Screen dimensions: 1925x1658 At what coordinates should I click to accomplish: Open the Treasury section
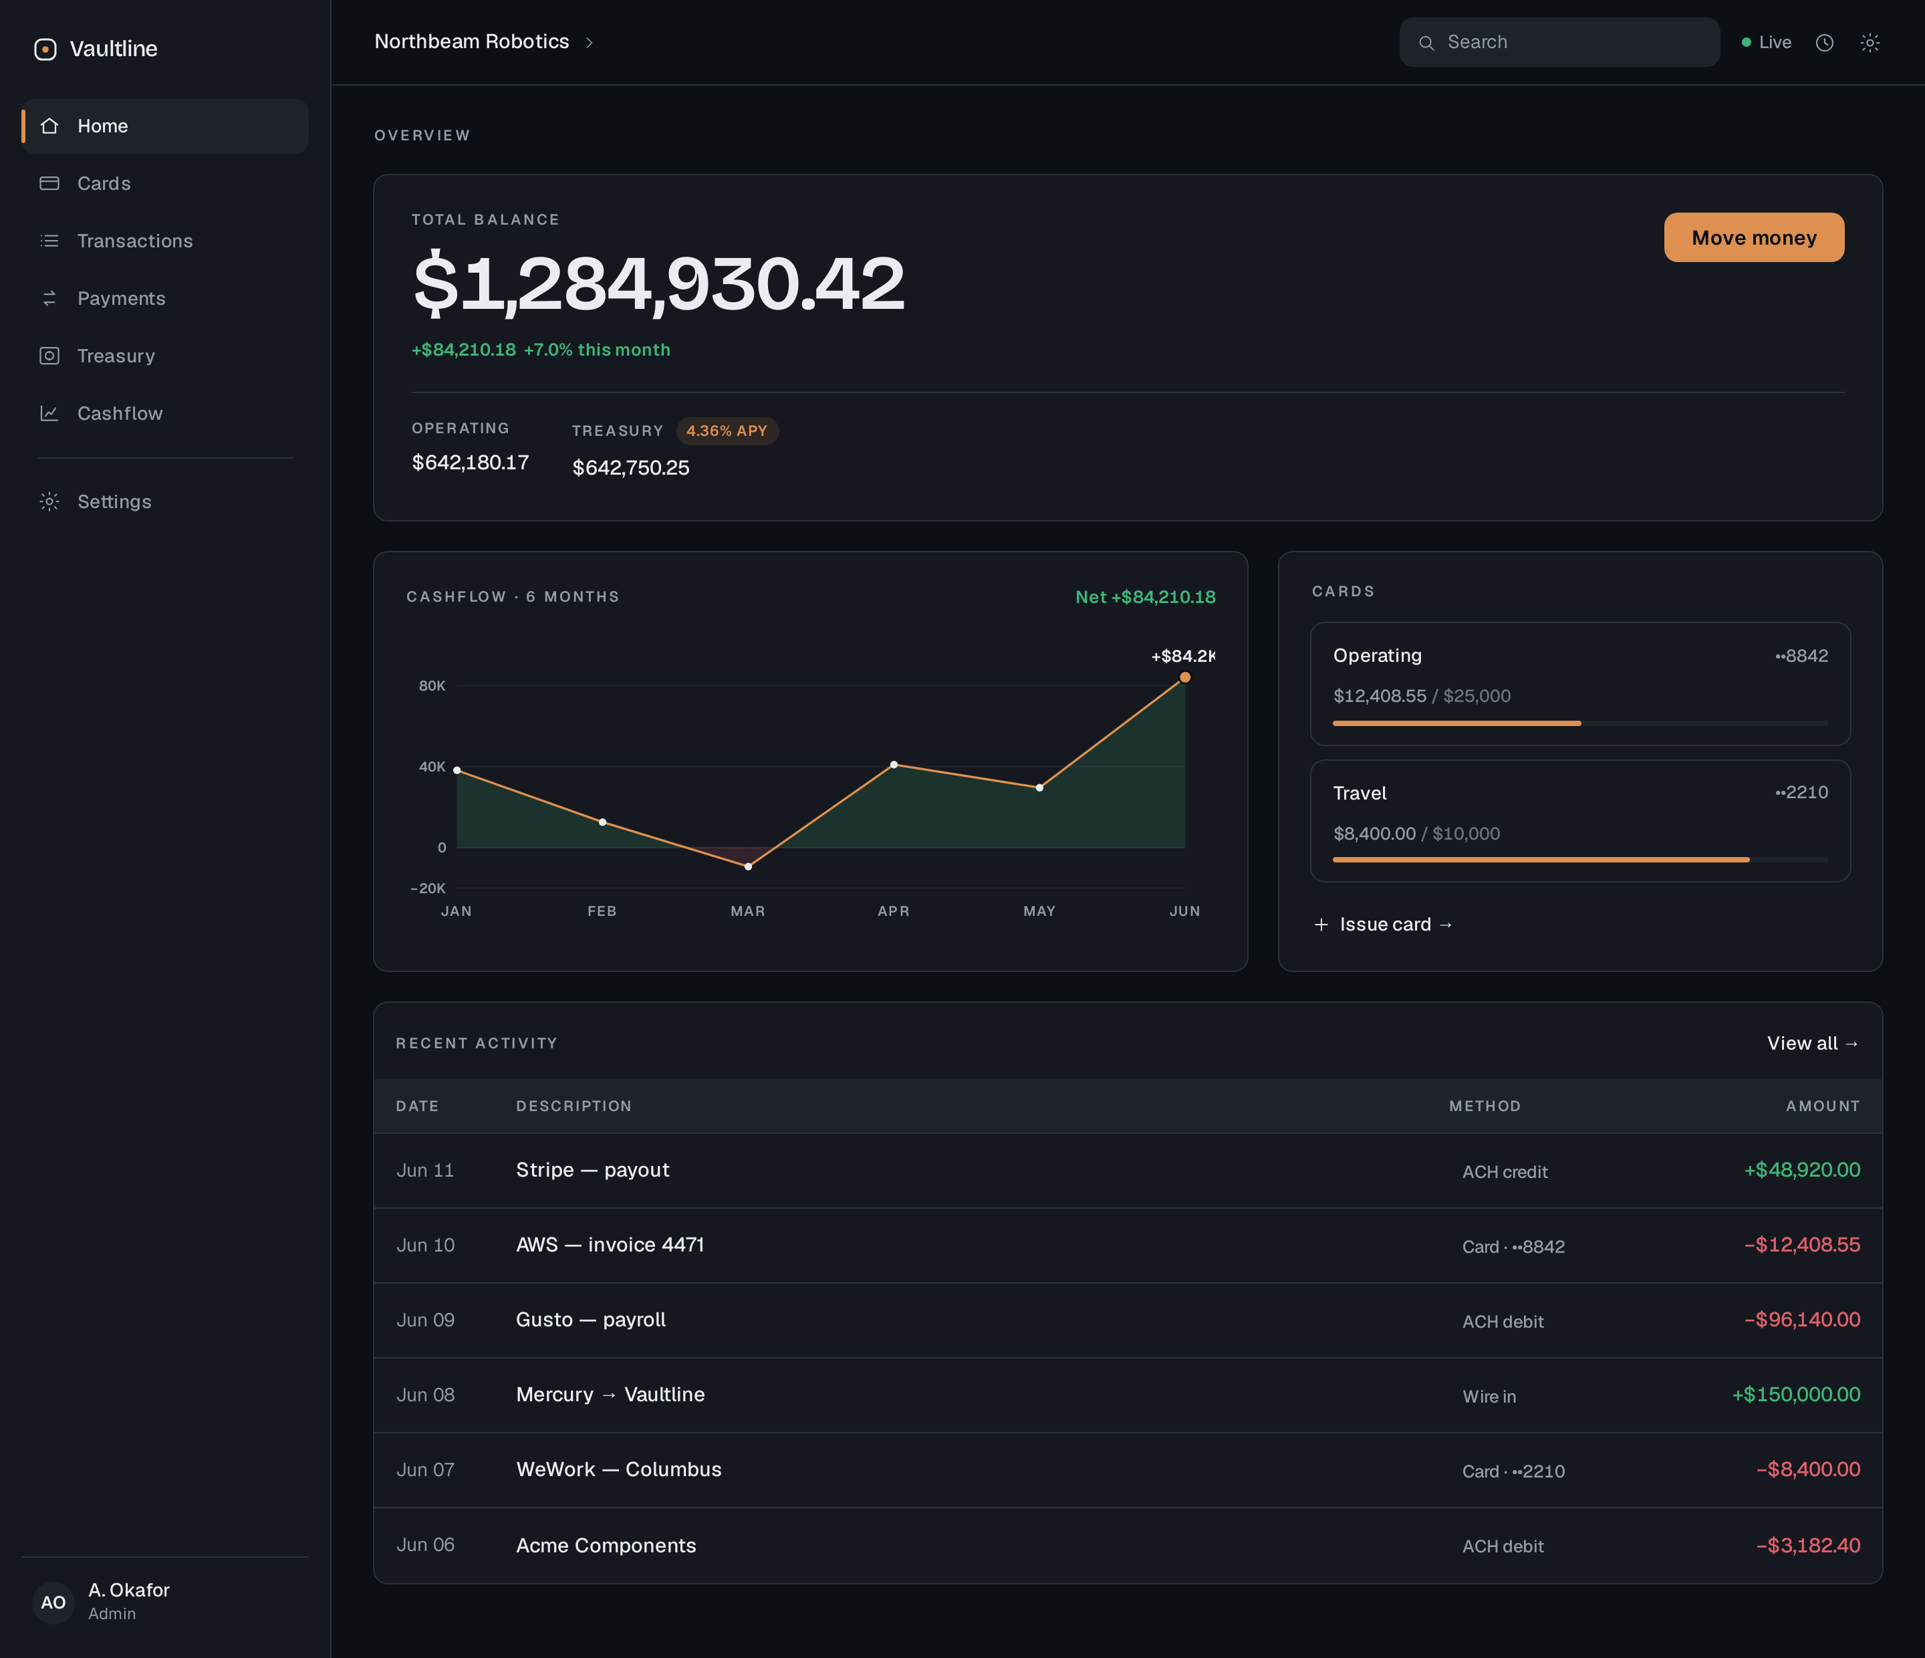(x=165, y=357)
